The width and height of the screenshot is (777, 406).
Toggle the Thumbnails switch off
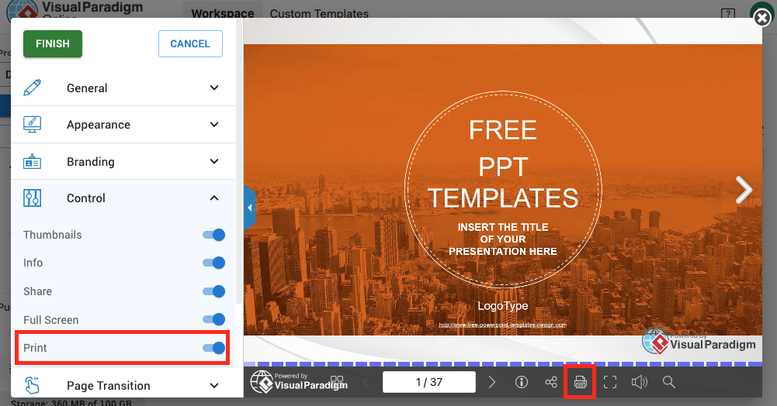(213, 235)
